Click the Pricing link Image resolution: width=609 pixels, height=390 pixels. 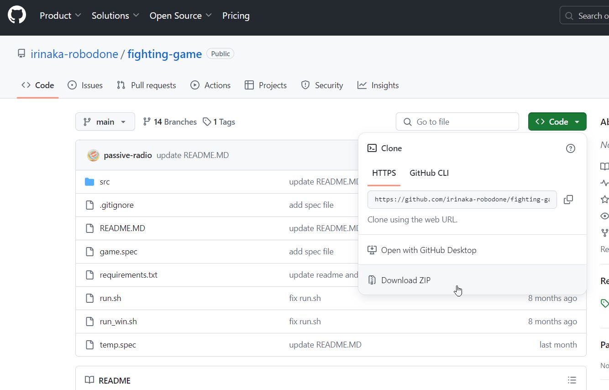[x=236, y=16]
